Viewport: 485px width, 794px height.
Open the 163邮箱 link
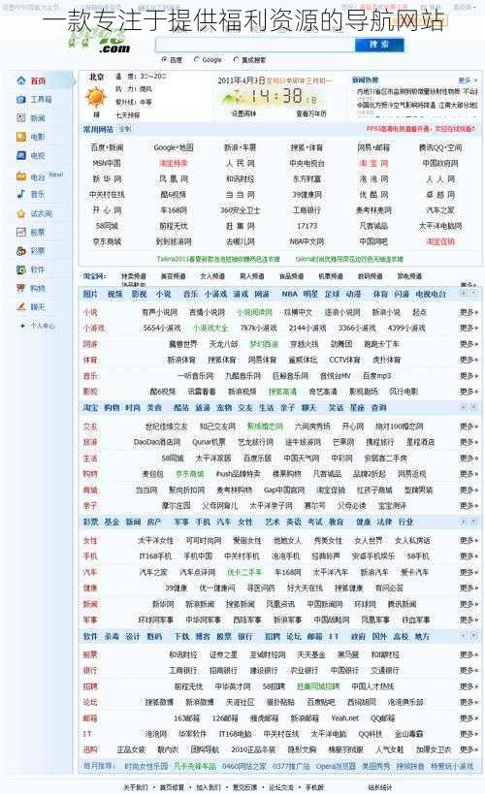click(x=187, y=718)
